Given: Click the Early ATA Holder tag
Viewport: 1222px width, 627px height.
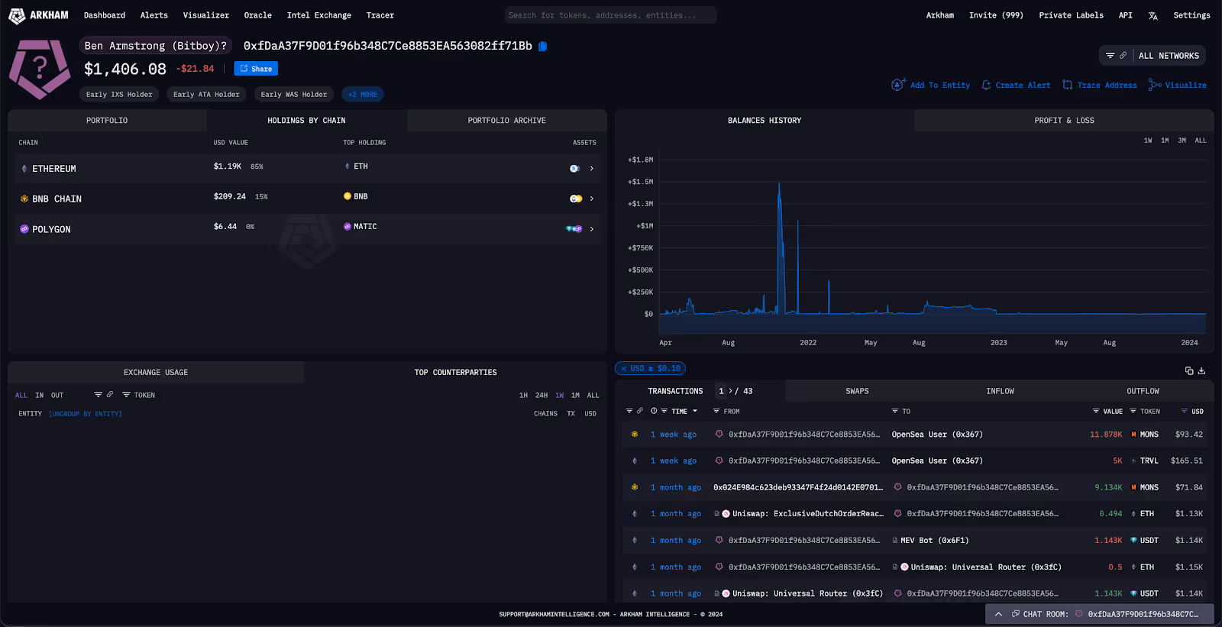Looking at the screenshot, I should pos(206,95).
